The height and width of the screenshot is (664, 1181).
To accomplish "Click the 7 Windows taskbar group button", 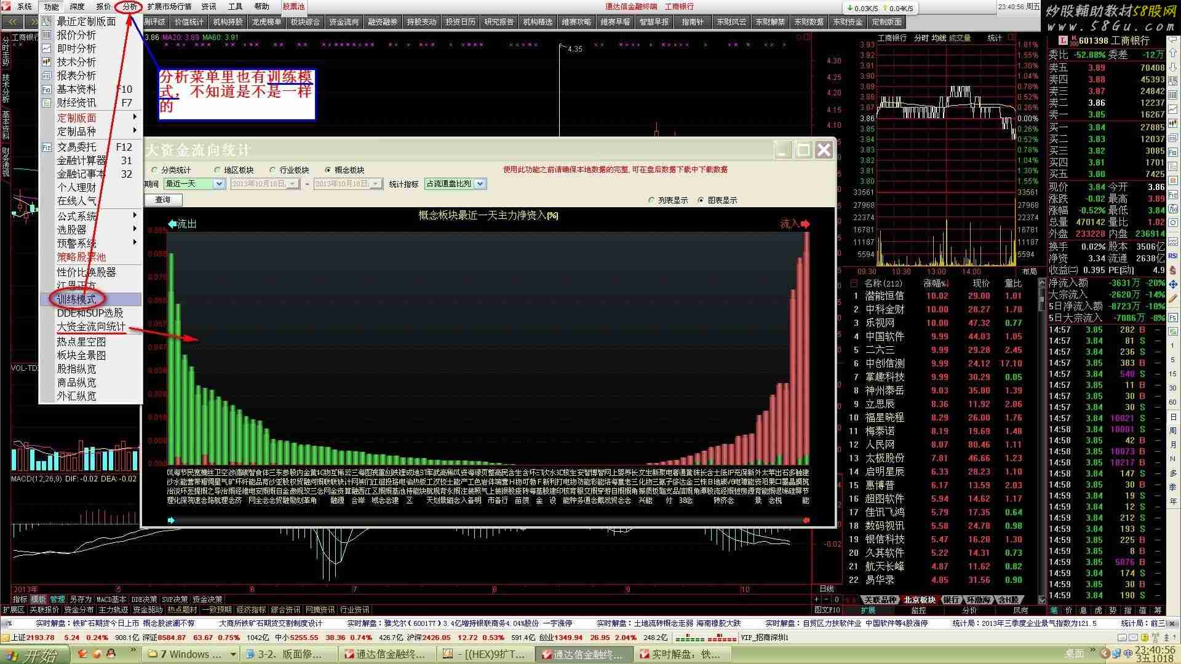I will (x=189, y=654).
